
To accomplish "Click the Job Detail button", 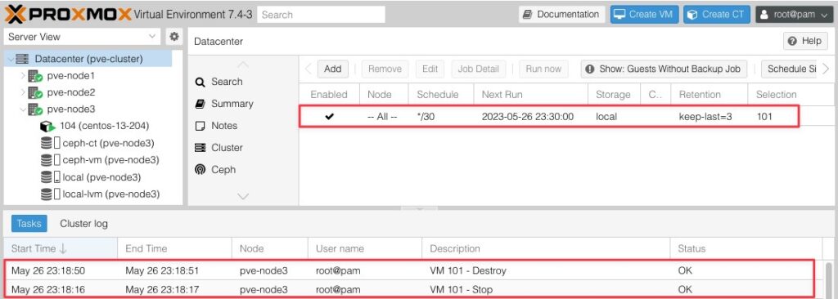I will point(478,69).
